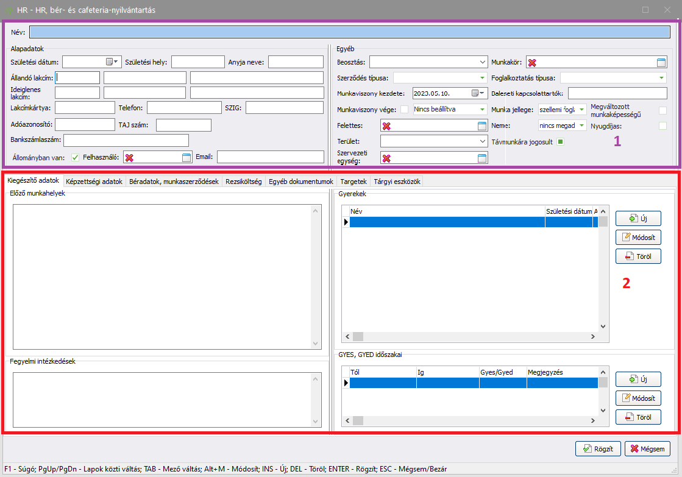Image resolution: width=682 pixels, height=477 pixels.
Task: Clear the Felettes field with red X
Action: click(386, 126)
